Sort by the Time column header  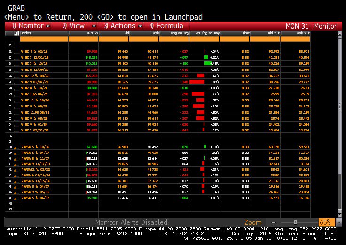tap(235, 33)
